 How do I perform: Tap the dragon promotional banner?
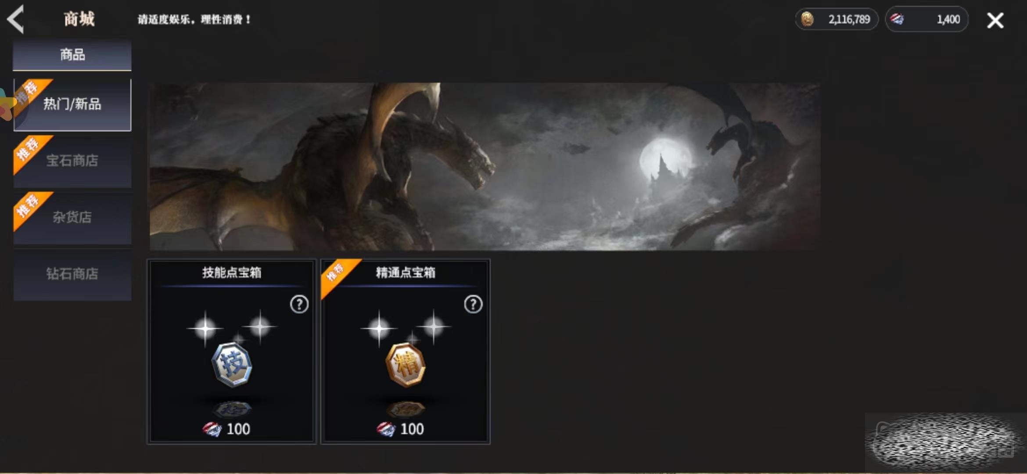tap(485, 166)
